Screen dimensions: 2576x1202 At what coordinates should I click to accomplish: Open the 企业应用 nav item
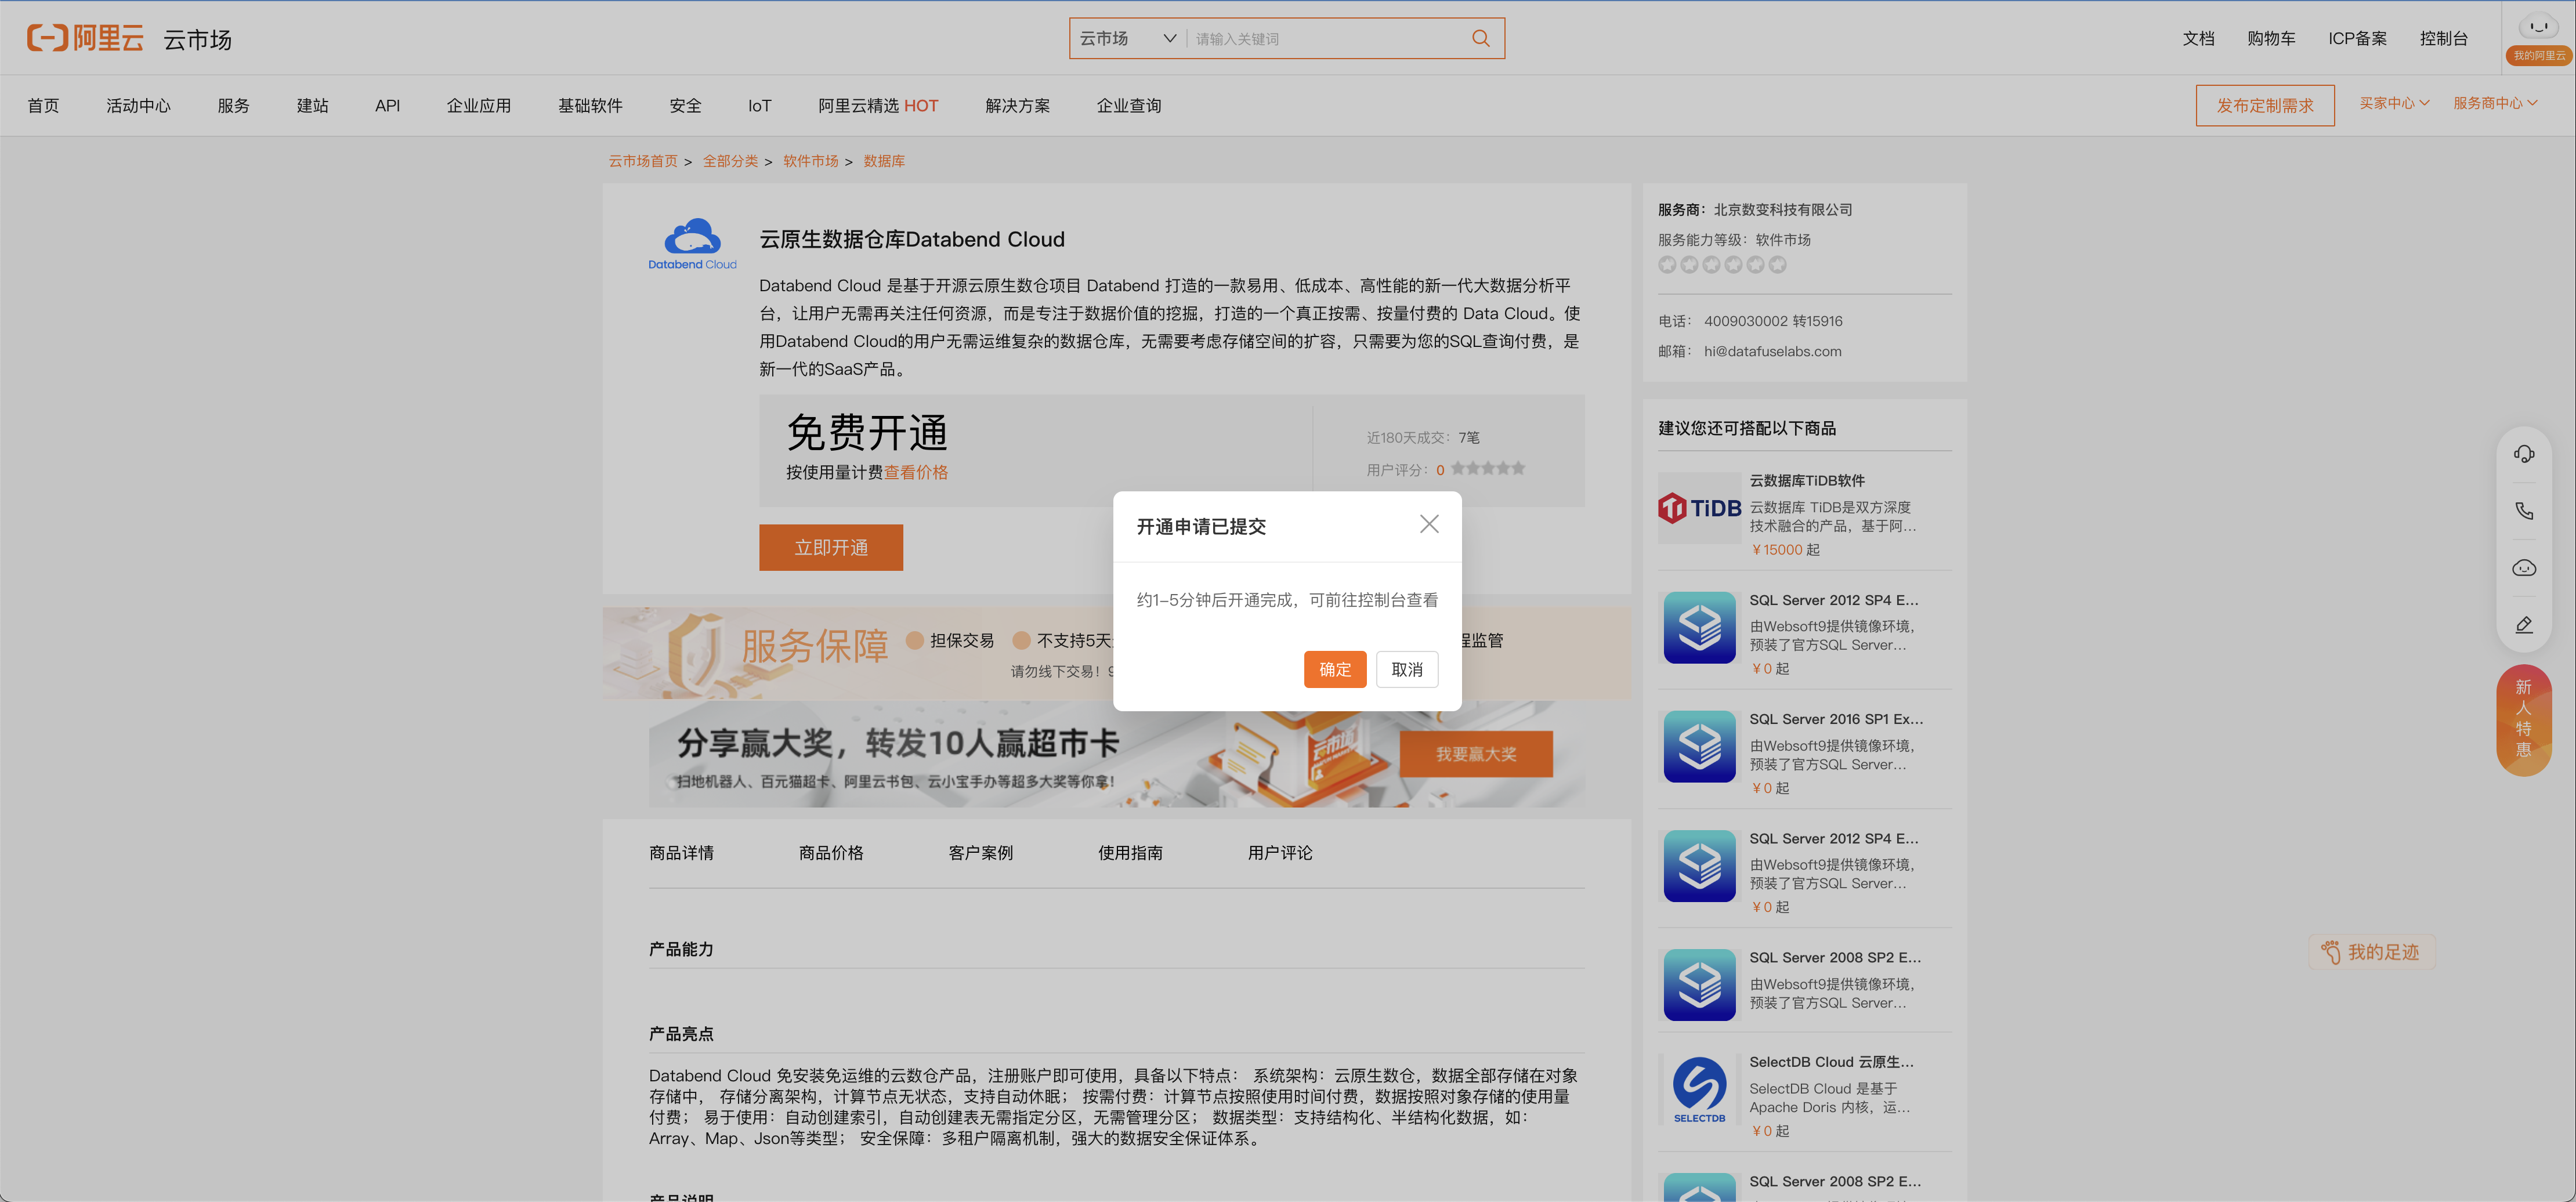click(478, 105)
